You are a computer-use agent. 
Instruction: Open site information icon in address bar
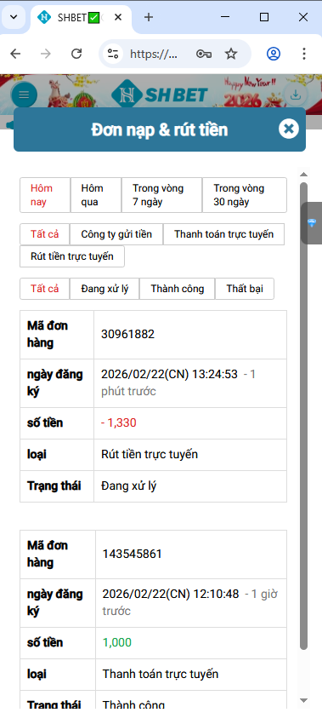pos(113,54)
